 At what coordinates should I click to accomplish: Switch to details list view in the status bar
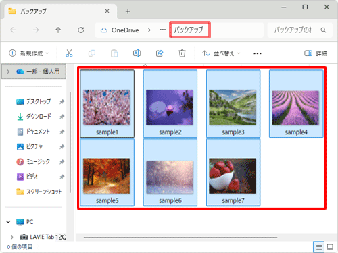coord(318,247)
